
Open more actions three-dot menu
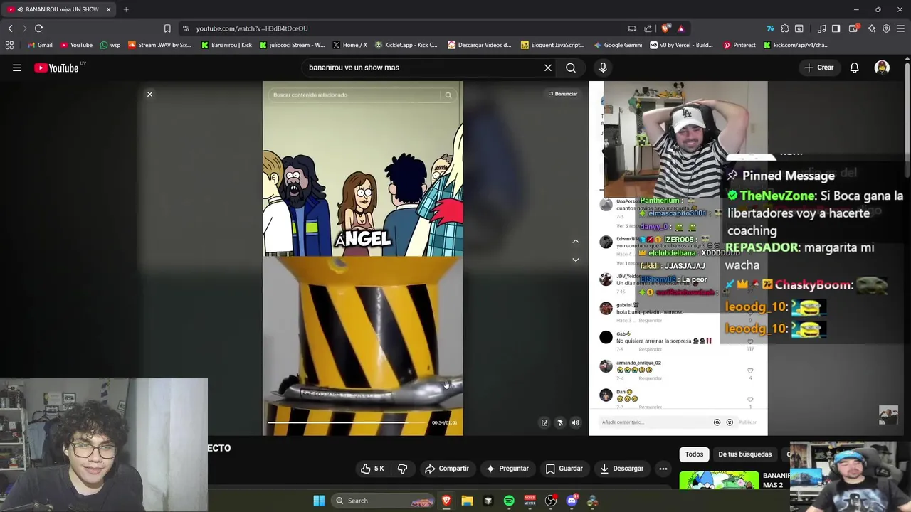663,469
